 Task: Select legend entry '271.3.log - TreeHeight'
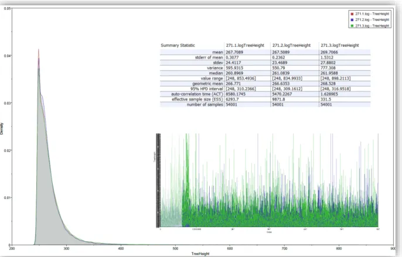coord(372,26)
